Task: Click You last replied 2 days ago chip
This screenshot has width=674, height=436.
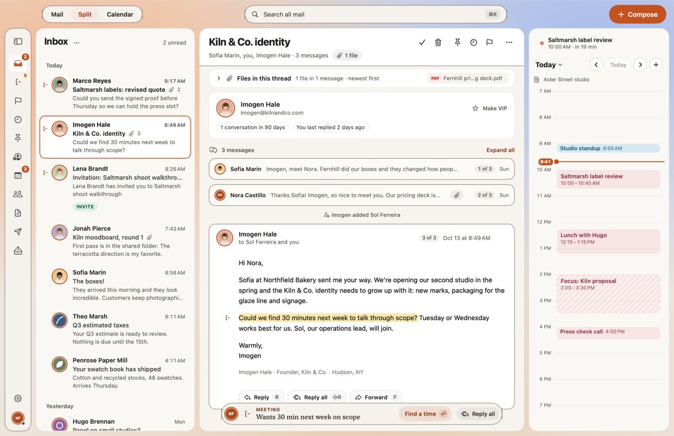Action: click(330, 127)
